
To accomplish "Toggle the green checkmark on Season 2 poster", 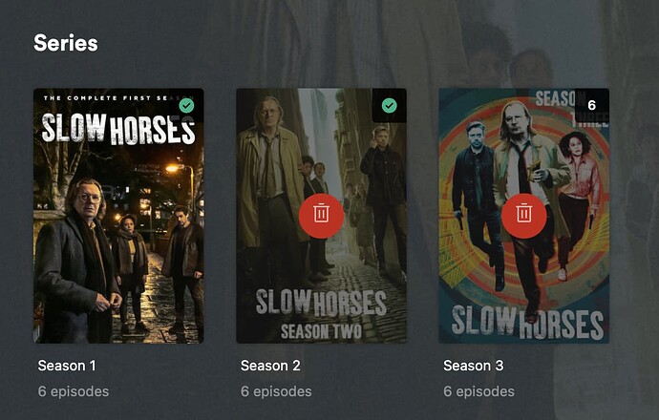I will click(x=389, y=105).
